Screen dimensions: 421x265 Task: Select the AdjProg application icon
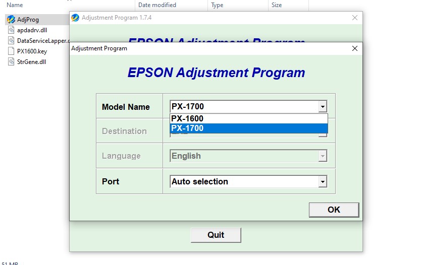point(11,19)
